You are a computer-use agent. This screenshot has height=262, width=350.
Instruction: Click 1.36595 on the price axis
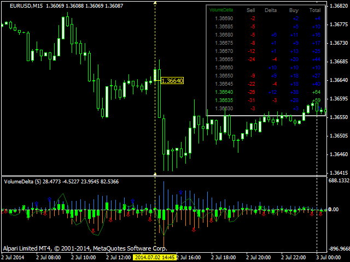point(339,99)
